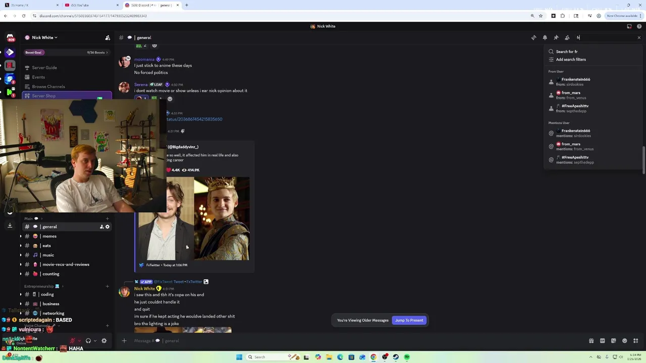Open microphone input options chevron

click(x=79, y=341)
